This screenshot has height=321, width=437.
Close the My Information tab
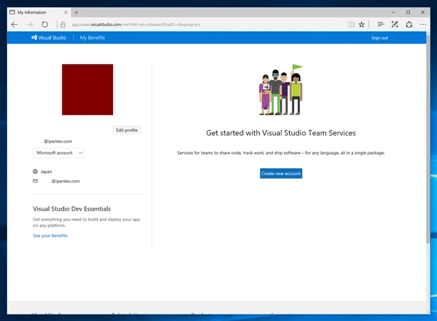(x=66, y=12)
